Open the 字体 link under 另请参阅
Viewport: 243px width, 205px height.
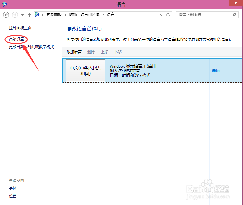[x=13, y=188]
